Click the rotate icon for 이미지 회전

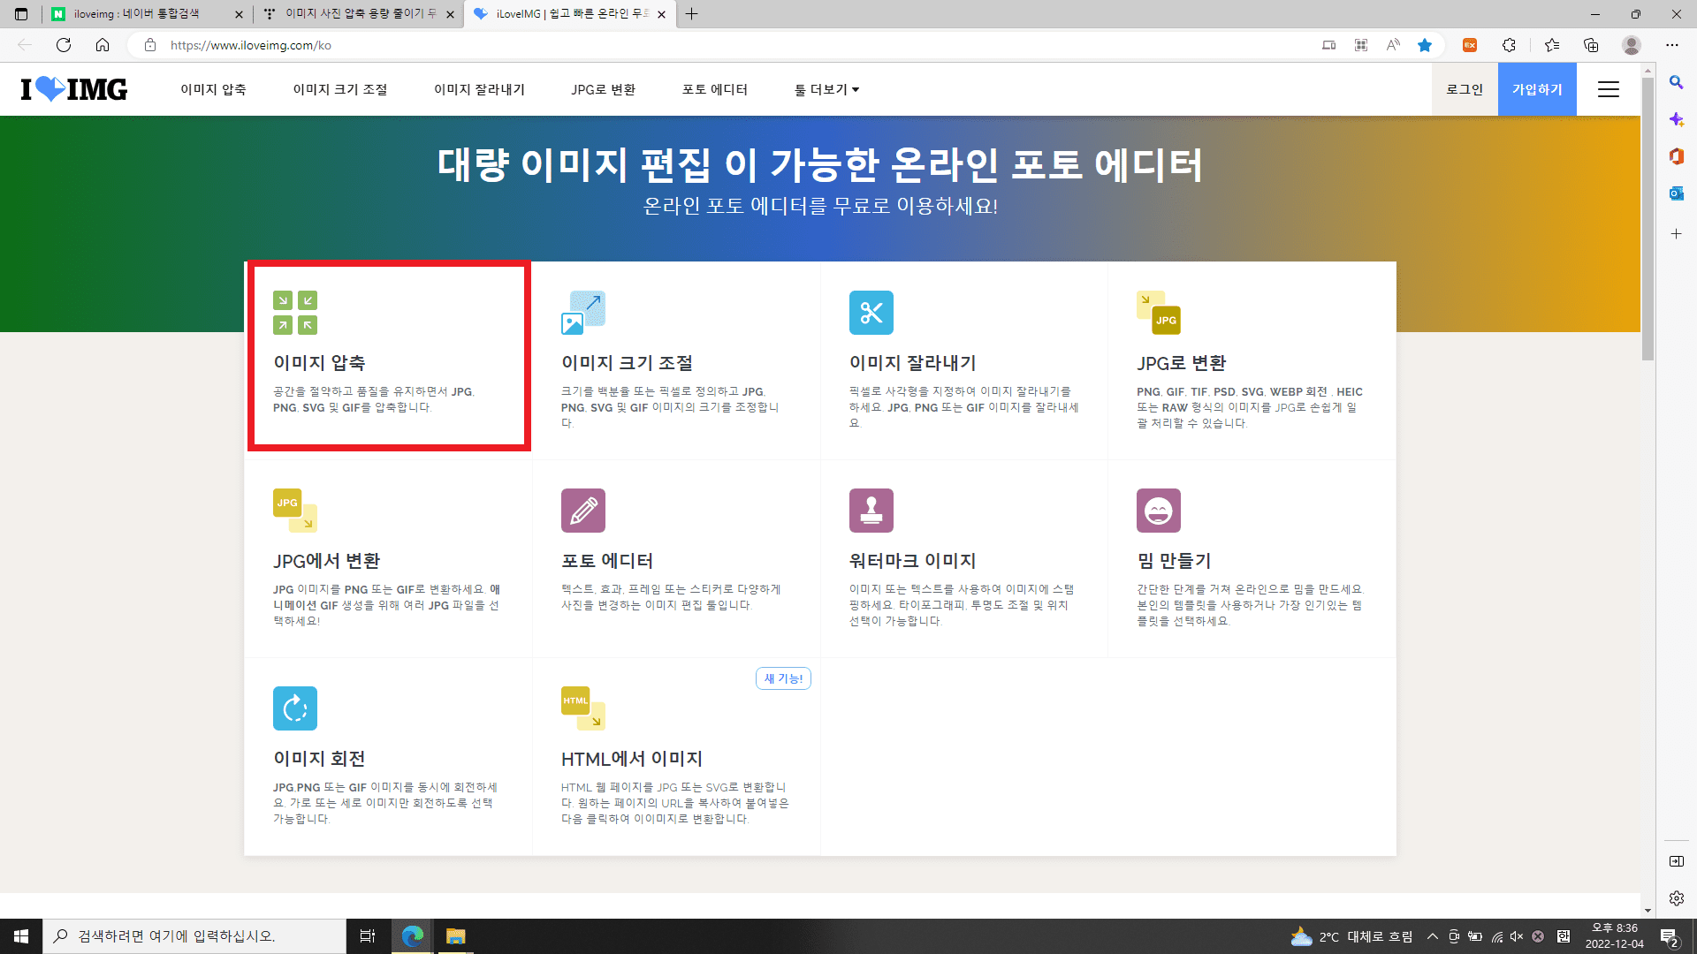(295, 708)
